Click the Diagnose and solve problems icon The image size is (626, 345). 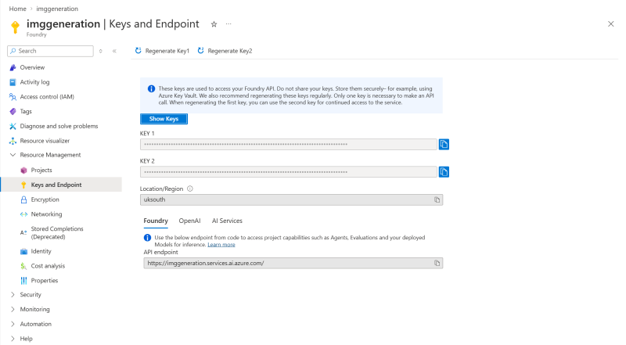coord(13,126)
